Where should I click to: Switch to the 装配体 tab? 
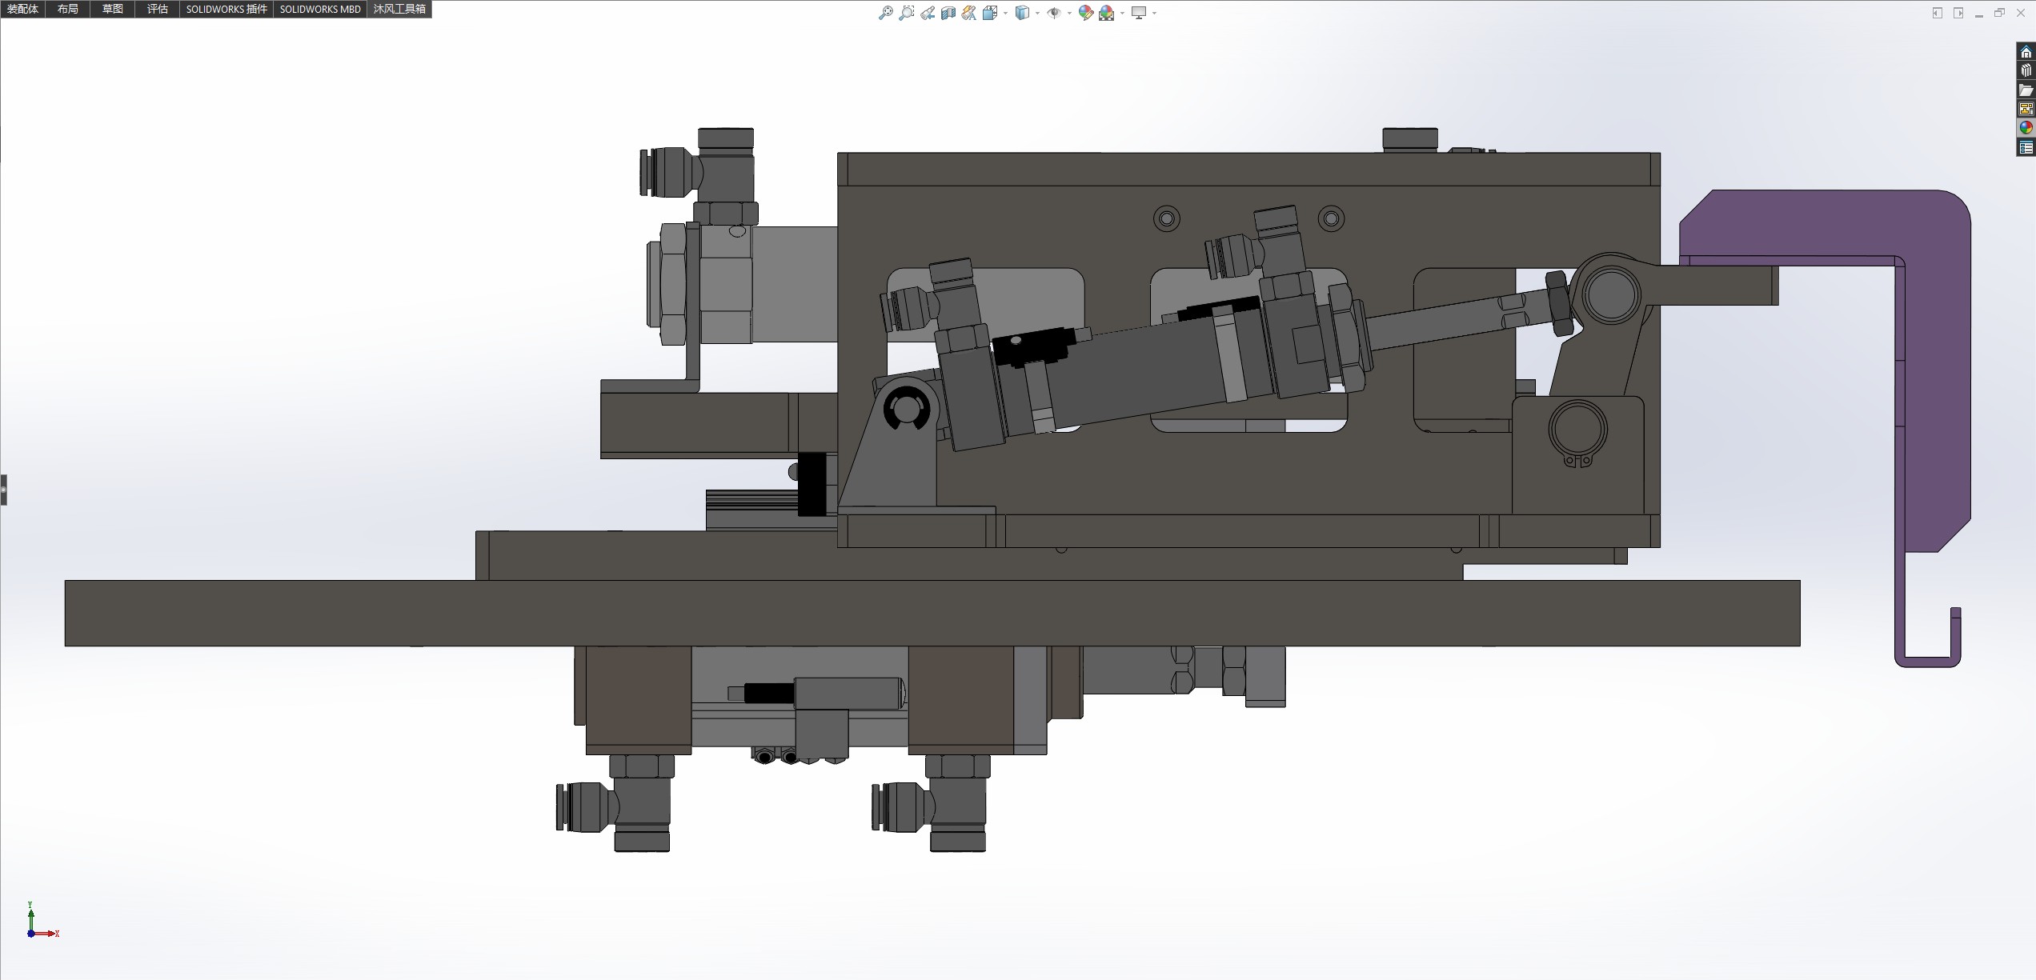click(x=22, y=9)
